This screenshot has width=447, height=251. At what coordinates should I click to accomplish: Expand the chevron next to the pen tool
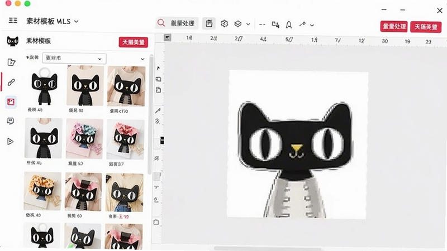pos(312,25)
